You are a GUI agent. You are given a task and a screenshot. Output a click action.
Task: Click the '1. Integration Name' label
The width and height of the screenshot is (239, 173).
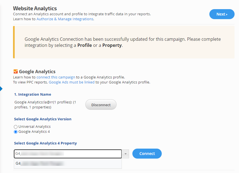point(33,95)
